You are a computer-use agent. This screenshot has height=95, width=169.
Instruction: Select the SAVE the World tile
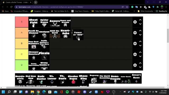(55, 33)
